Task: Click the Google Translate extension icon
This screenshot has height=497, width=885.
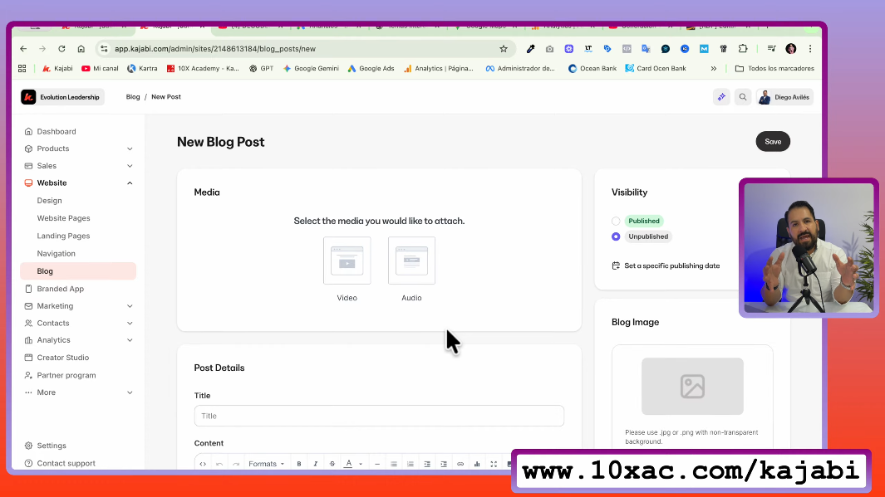Action: [647, 49]
